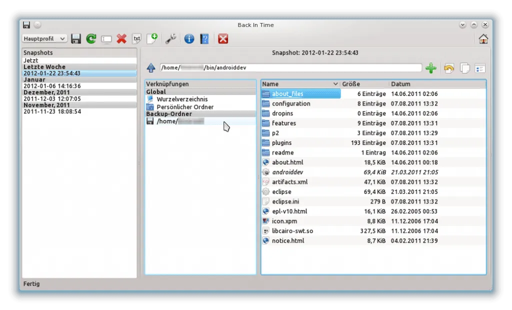
Task: Click the blue info about icon
Action: tap(189, 39)
